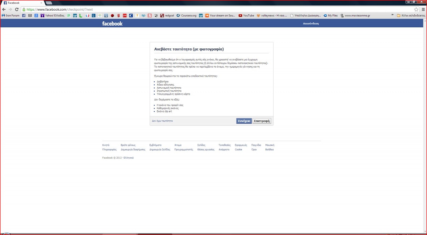Open the sp bookmark icon
Screen dimensions: 427x235
[143, 15]
